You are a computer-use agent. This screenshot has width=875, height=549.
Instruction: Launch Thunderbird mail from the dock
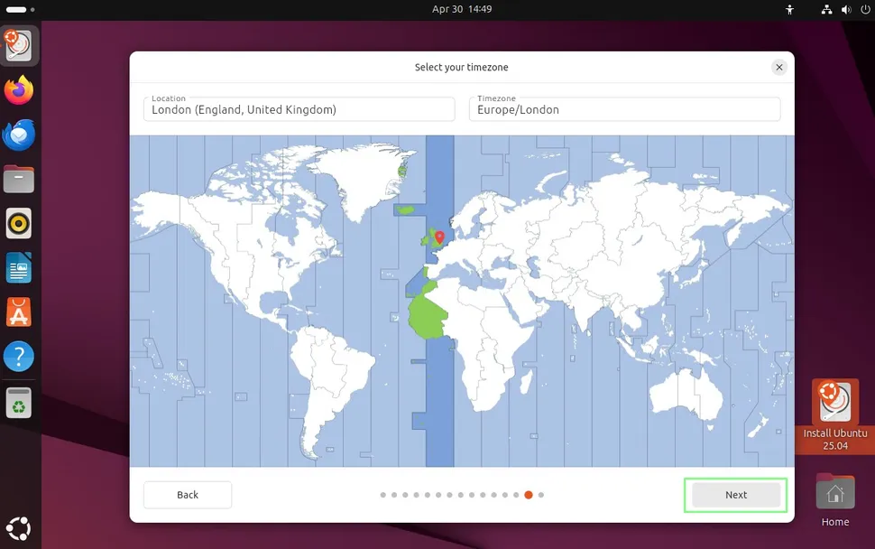[x=19, y=135]
